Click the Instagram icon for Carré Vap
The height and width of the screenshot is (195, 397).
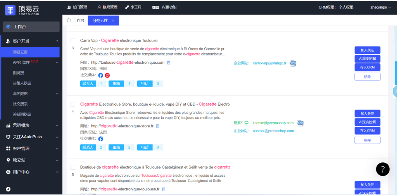pyautogui.click(x=107, y=75)
